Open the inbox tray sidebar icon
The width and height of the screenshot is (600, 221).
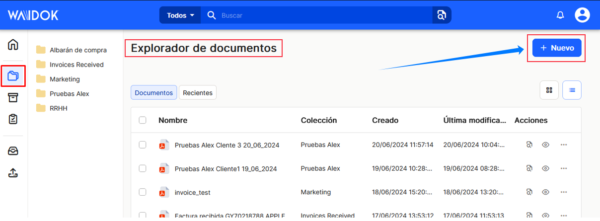(13, 151)
